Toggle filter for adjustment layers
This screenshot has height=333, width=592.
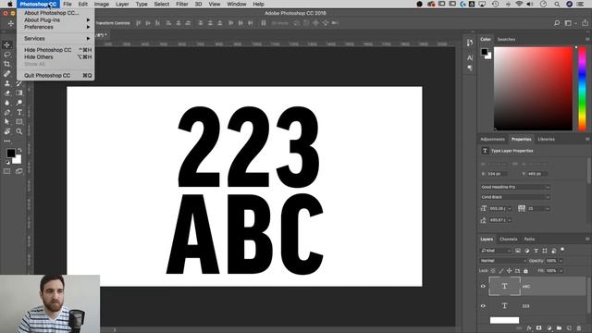[527, 251]
